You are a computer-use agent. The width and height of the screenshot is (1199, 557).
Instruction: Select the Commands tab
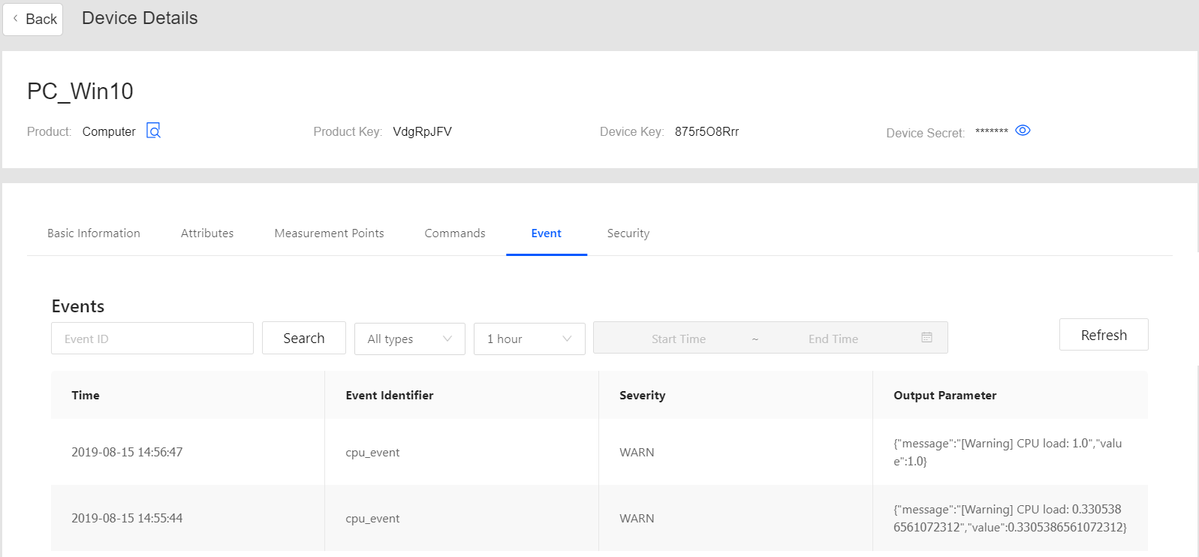click(x=455, y=233)
